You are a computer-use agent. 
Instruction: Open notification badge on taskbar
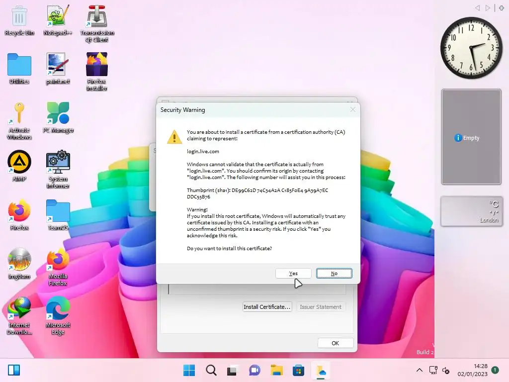(x=495, y=370)
